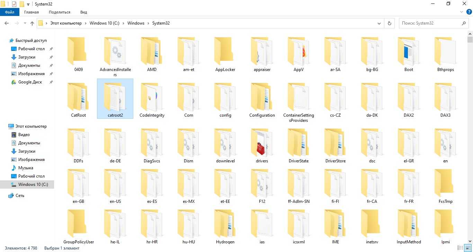Click the Properties icon in the title bar
The height and width of the screenshot is (252, 473).
(x=14, y=4)
